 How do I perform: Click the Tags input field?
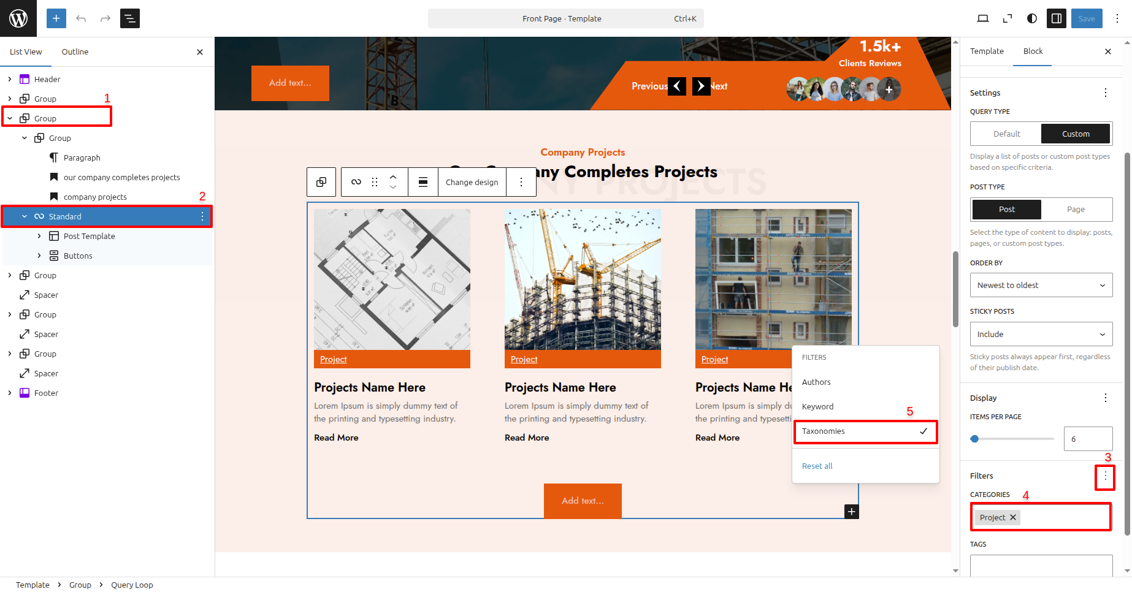point(1041,565)
